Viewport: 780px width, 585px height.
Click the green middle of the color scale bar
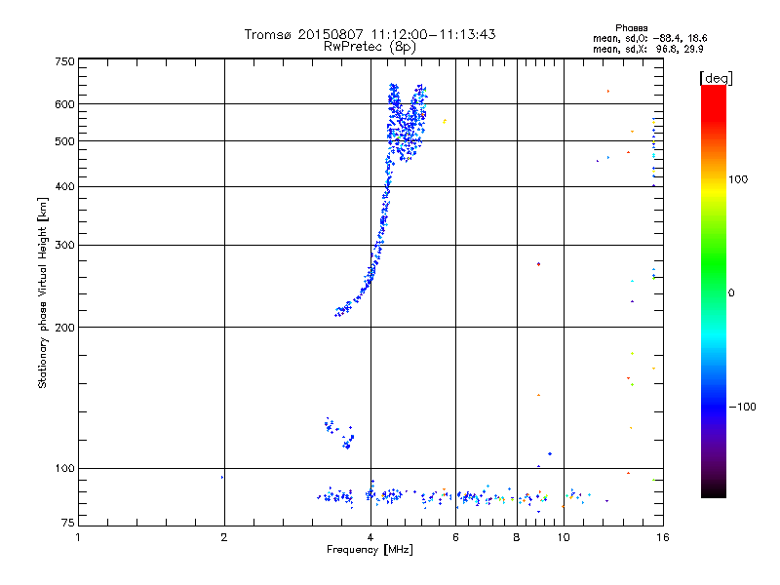pos(714,269)
